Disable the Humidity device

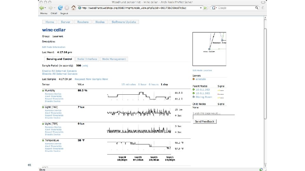point(53,101)
